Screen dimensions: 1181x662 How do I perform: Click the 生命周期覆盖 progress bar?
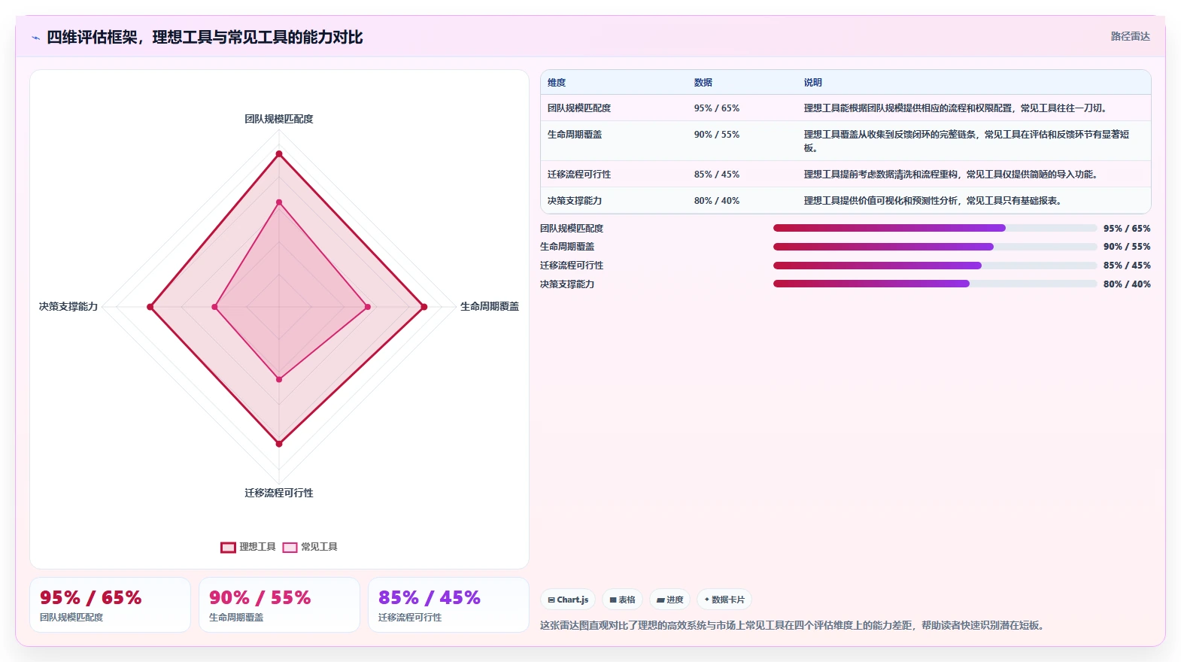[935, 247]
